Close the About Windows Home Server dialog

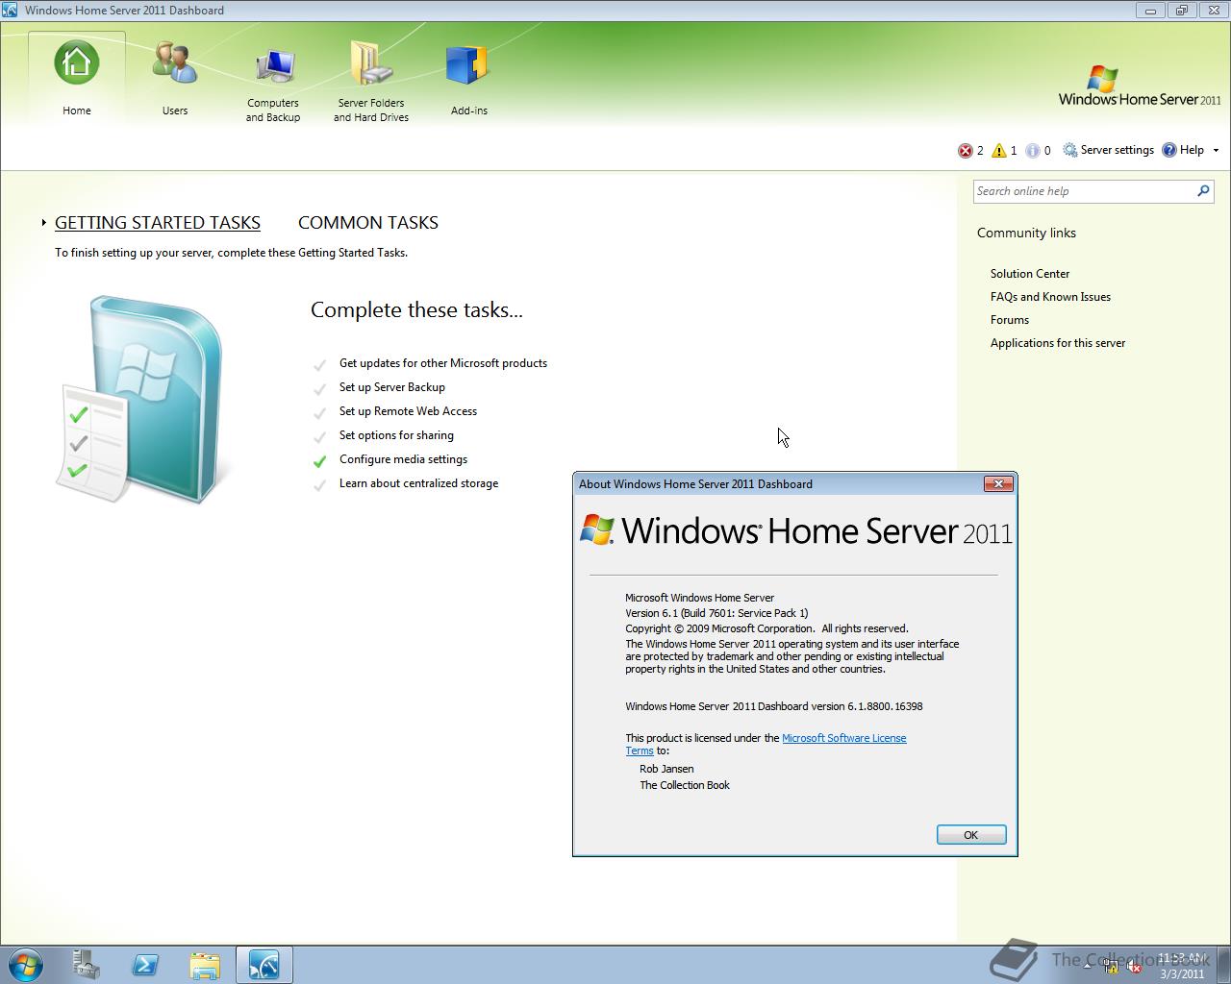click(x=998, y=483)
